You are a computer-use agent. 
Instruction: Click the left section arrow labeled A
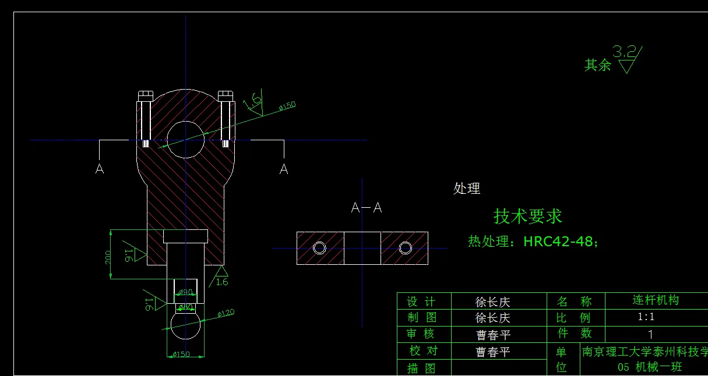pyautogui.click(x=100, y=169)
